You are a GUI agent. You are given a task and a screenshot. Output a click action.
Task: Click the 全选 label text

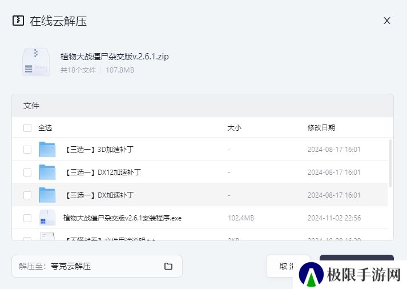(x=45, y=128)
